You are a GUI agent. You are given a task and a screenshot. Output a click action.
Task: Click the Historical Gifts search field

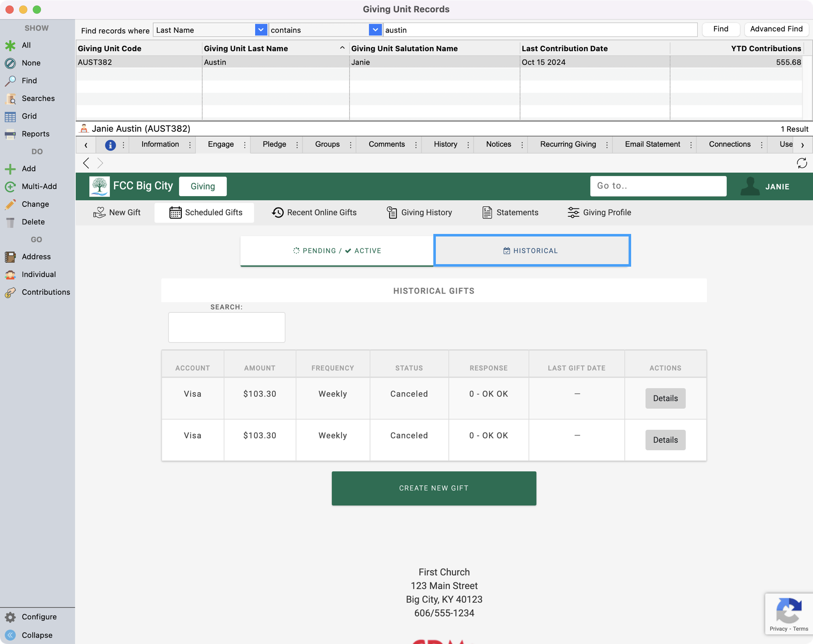point(227,327)
